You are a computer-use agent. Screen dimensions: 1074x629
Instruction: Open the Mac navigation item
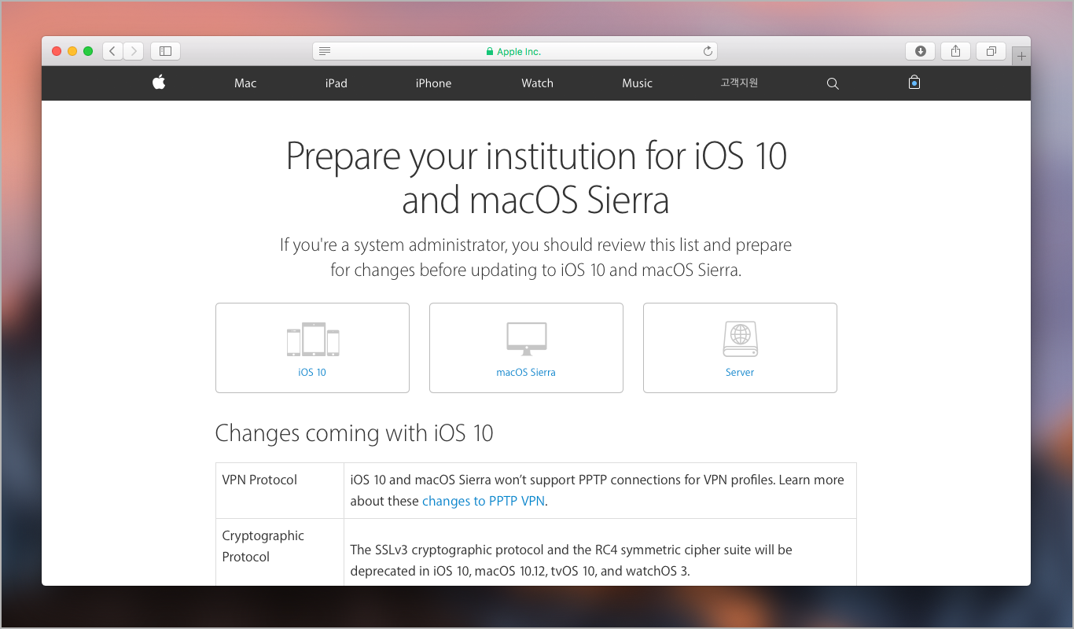click(245, 83)
